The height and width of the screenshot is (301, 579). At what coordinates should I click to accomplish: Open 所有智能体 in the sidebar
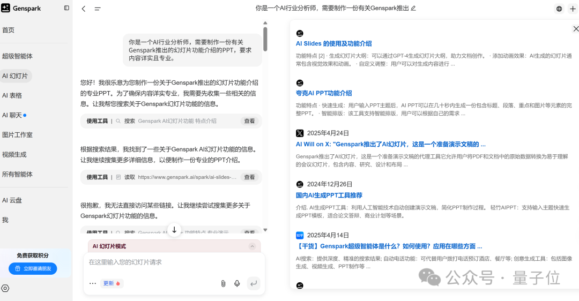coord(17,175)
